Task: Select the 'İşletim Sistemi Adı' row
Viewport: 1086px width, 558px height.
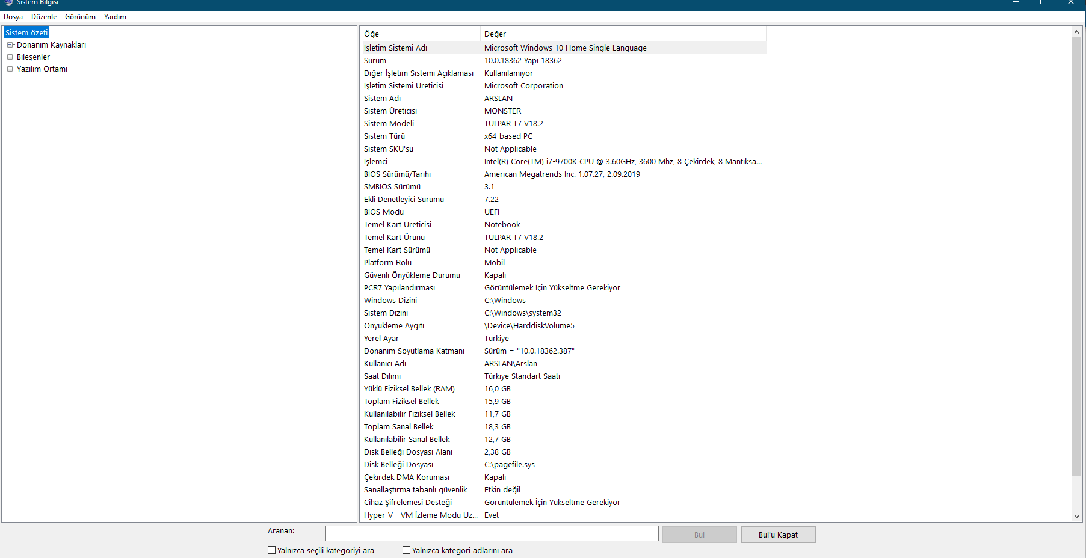Action: pyautogui.click(x=563, y=48)
